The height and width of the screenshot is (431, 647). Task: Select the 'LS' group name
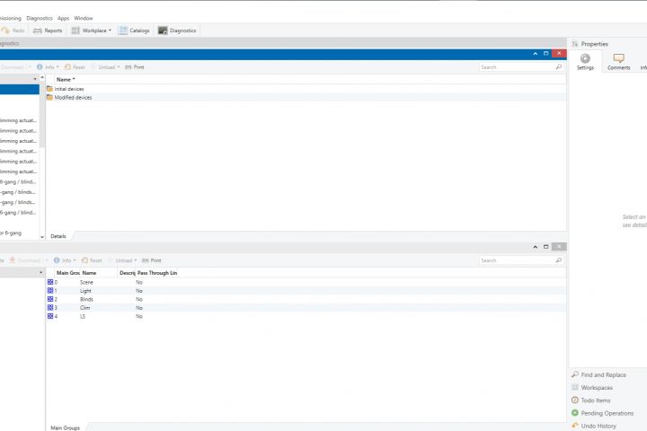(x=83, y=316)
